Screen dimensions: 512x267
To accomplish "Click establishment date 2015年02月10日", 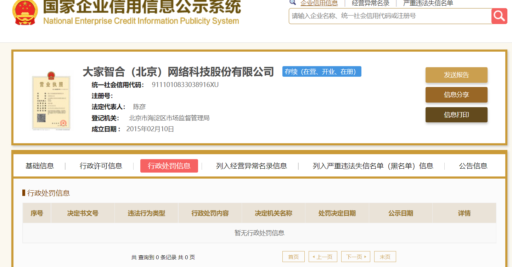I will [150, 129].
